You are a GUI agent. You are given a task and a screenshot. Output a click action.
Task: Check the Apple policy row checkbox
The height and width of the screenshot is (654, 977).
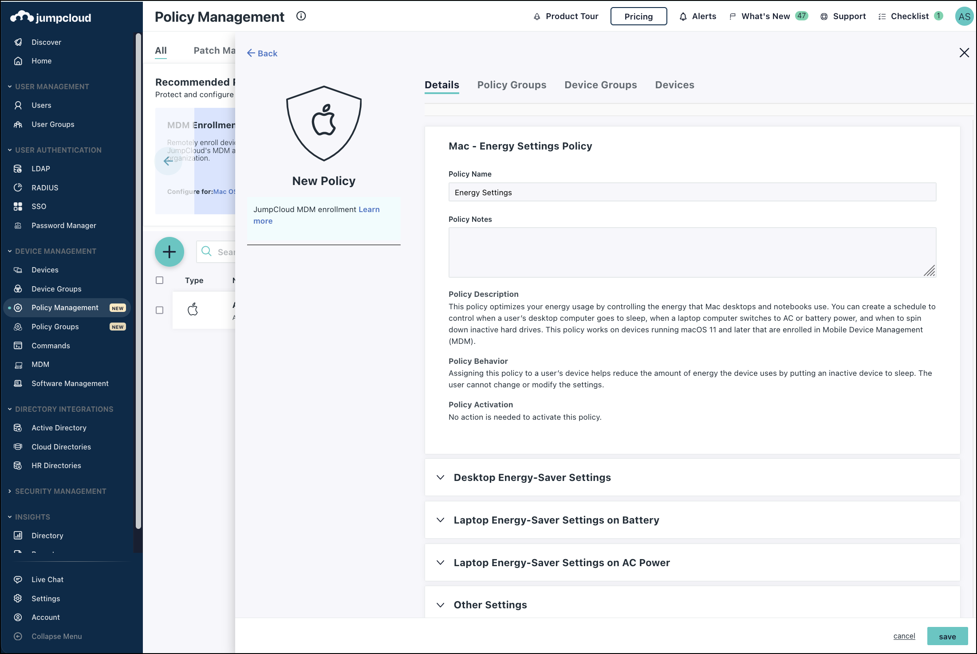pos(160,310)
